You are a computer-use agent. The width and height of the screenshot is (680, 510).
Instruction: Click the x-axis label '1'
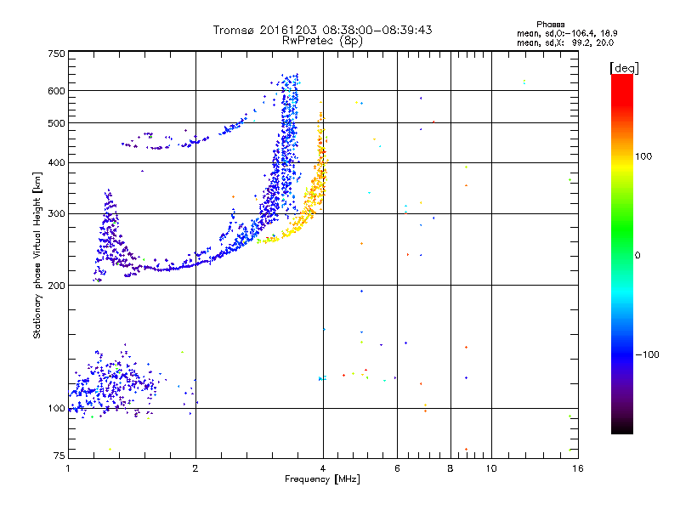(x=68, y=468)
